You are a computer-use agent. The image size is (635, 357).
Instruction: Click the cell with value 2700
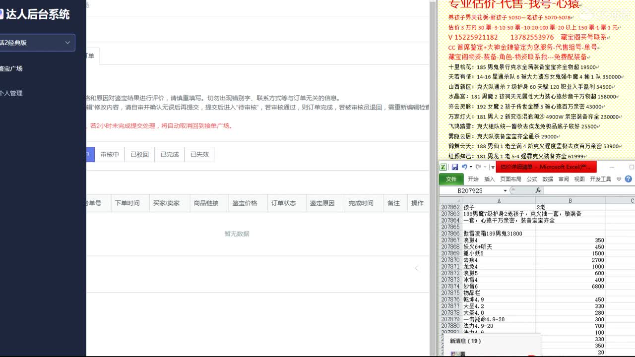(570, 260)
